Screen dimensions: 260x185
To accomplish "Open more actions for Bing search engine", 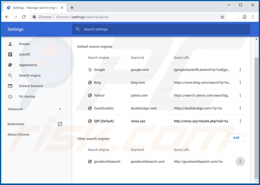I will click(x=240, y=82).
